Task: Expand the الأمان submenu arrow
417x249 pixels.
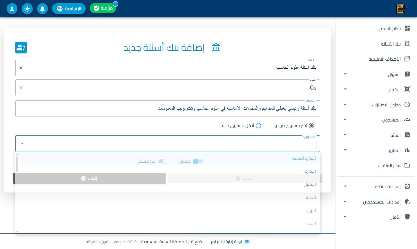Action: pos(345,217)
